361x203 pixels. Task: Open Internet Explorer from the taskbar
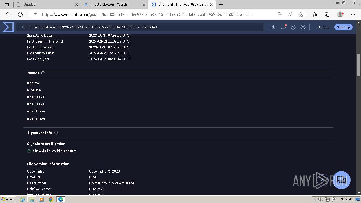click(x=23, y=199)
